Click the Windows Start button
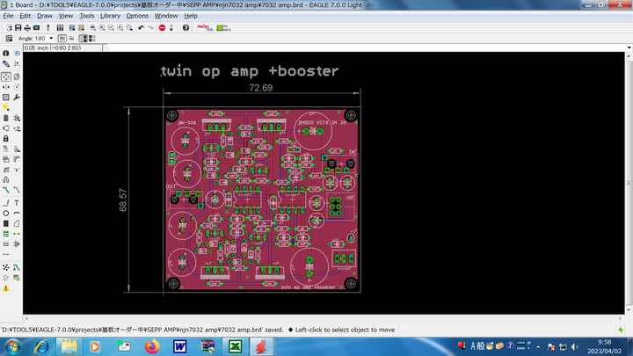 (x=13, y=346)
